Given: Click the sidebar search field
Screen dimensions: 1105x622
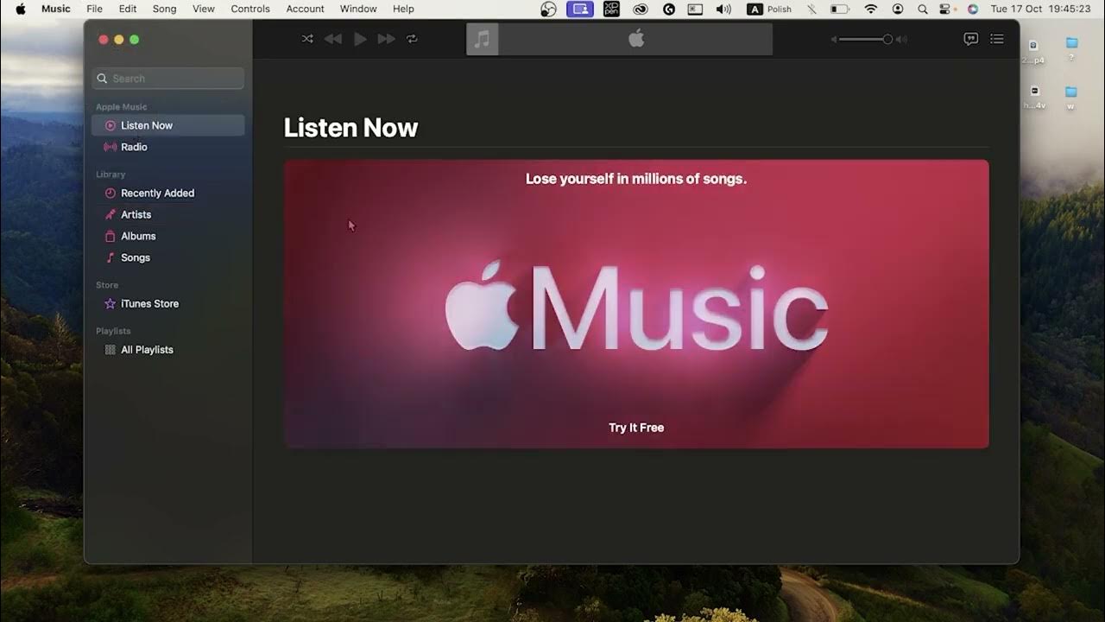Looking at the screenshot, I should tap(167, 78).
